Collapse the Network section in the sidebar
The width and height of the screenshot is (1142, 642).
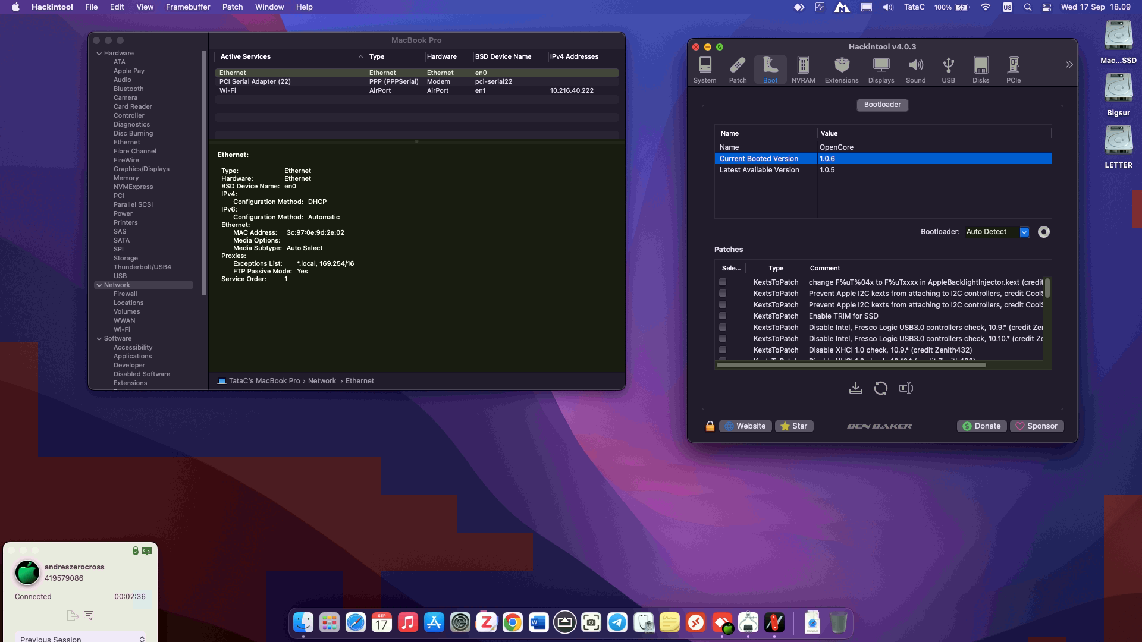(x=99, y=285)
